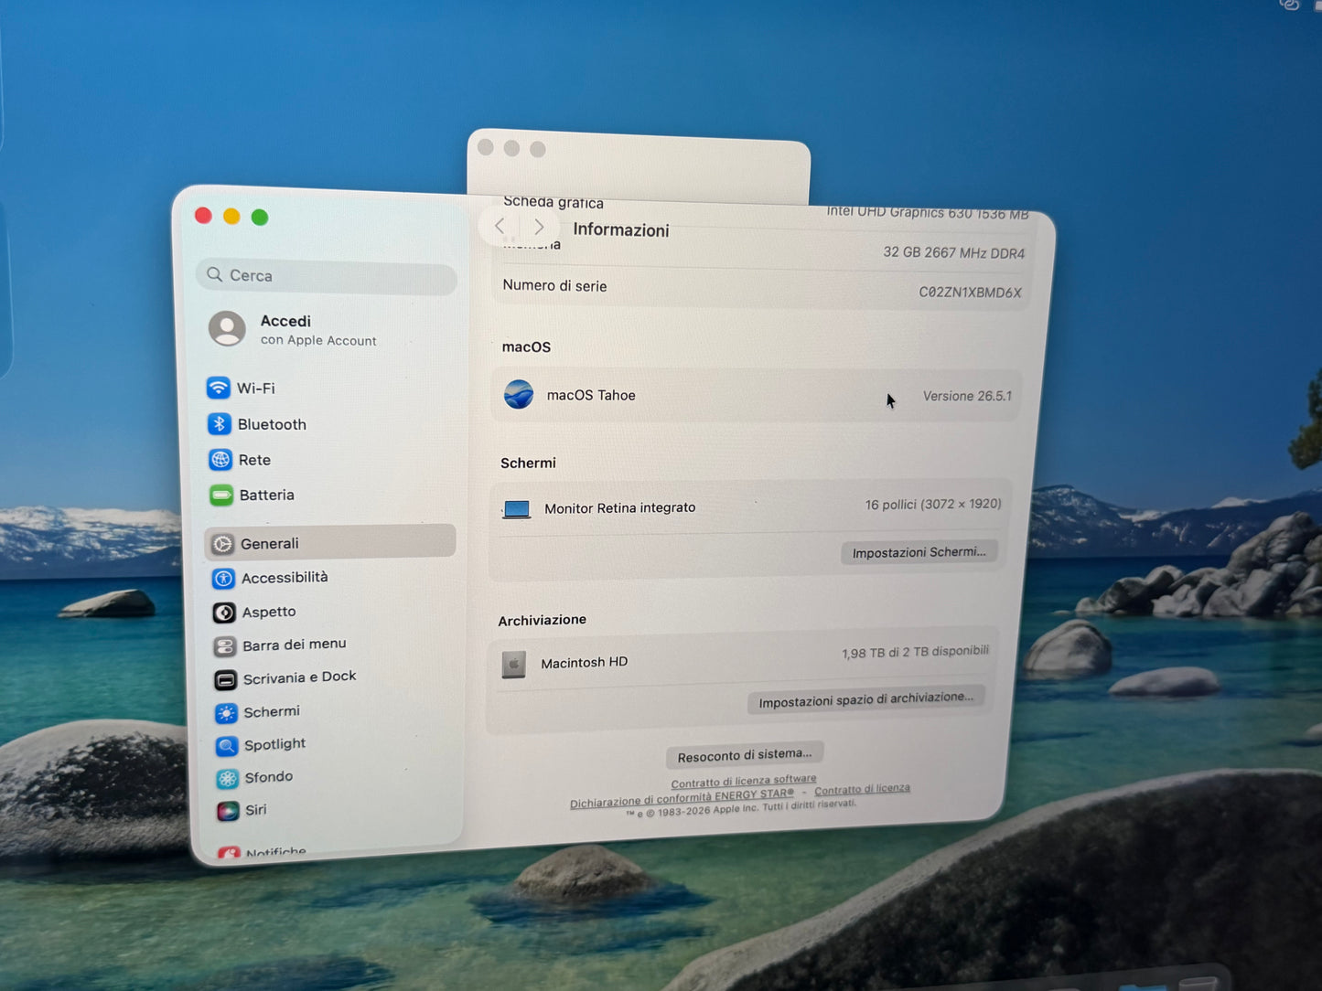Open Wi-Fi settings icon in sidebar
Image resolution: width=1322 pixels, height=991 pixels.
[218, 388]
